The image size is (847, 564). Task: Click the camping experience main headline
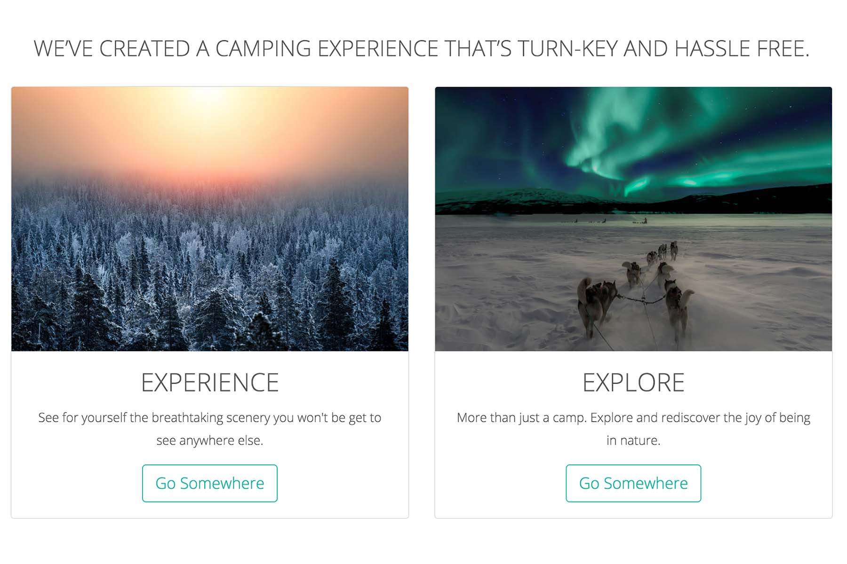click(422, 49)
